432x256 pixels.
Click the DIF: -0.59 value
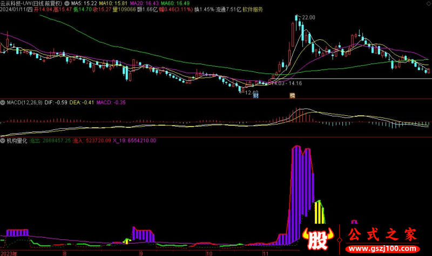point(56,102)
